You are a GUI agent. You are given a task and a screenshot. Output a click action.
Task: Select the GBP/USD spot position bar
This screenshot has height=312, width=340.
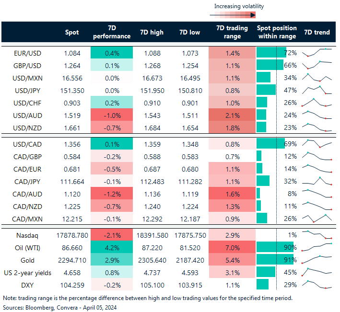click(x=270, y=65)
